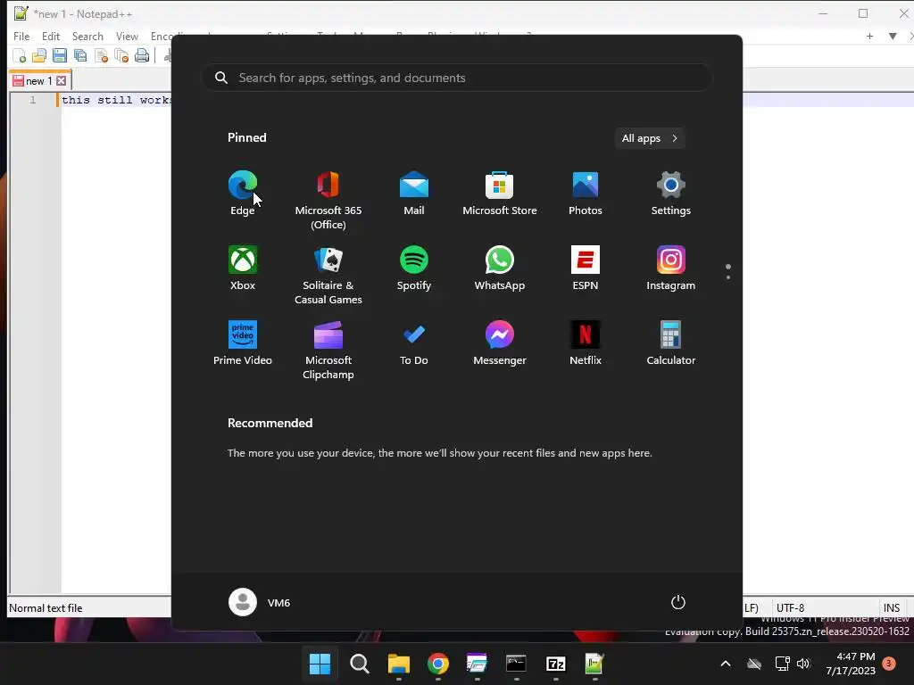Launch Microsoft Clipchamp
The width and height of the screenshot is (914, 685).
[328, 351]
